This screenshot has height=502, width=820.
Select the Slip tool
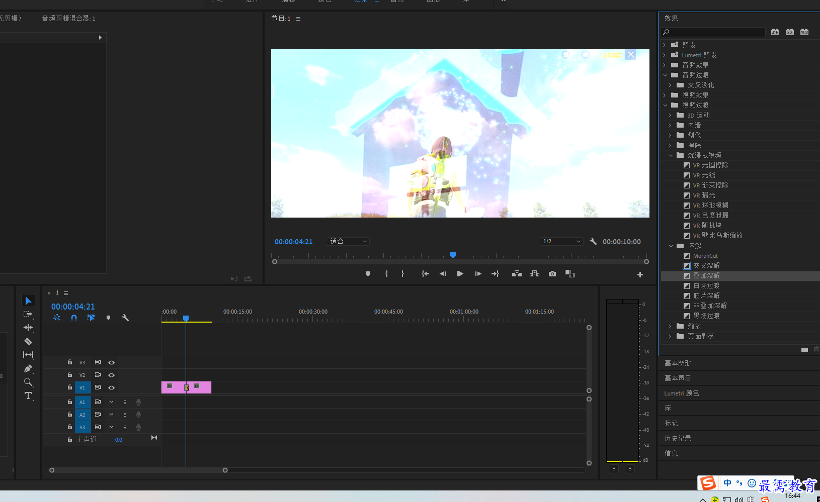coord(28,355)
